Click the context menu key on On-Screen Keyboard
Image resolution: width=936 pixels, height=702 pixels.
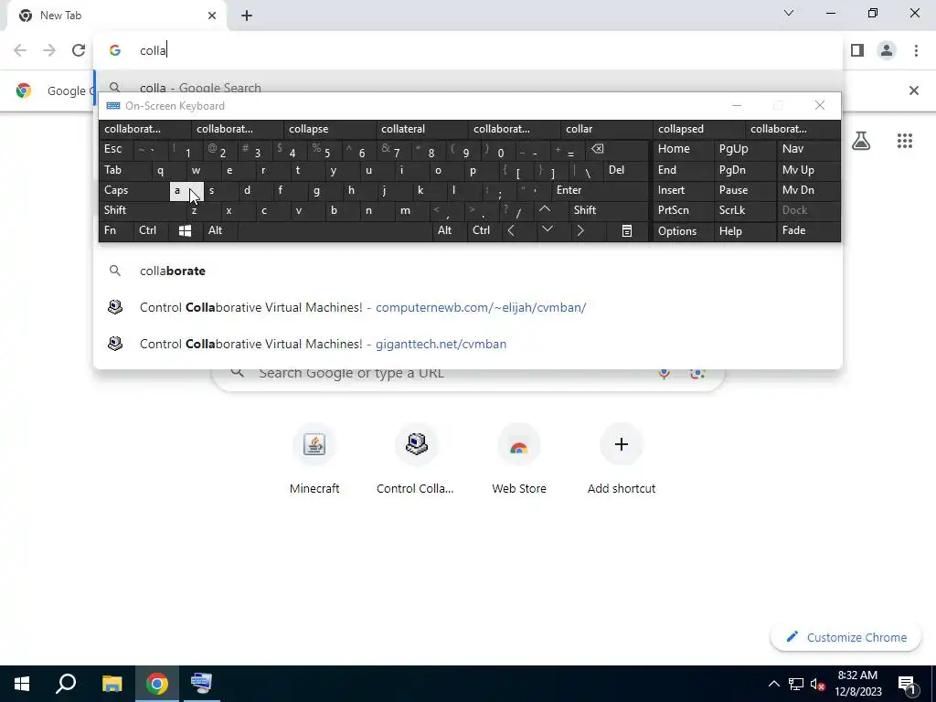pyautogui.click(x=627, y=230)
